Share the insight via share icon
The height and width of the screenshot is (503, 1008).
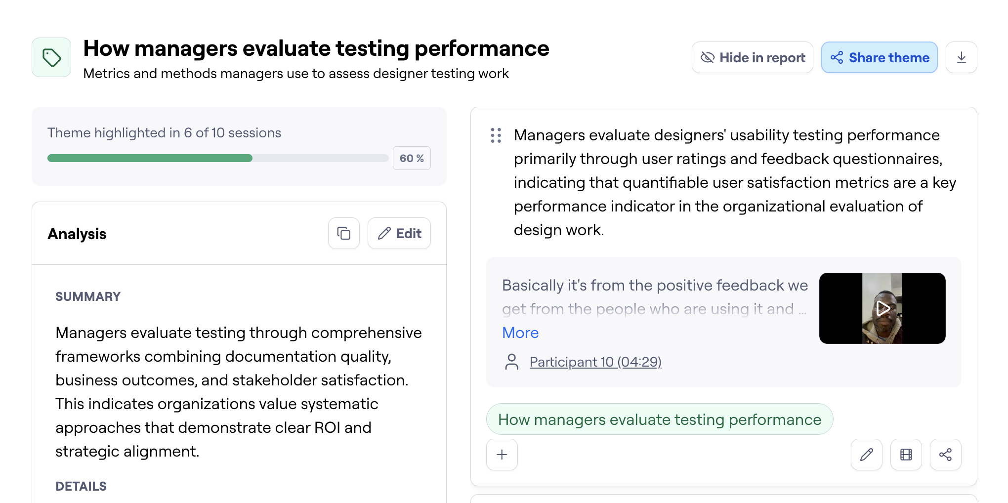[945, 455]
